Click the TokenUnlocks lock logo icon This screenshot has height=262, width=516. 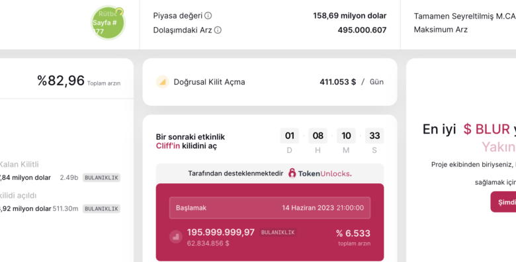click(292, 173)
